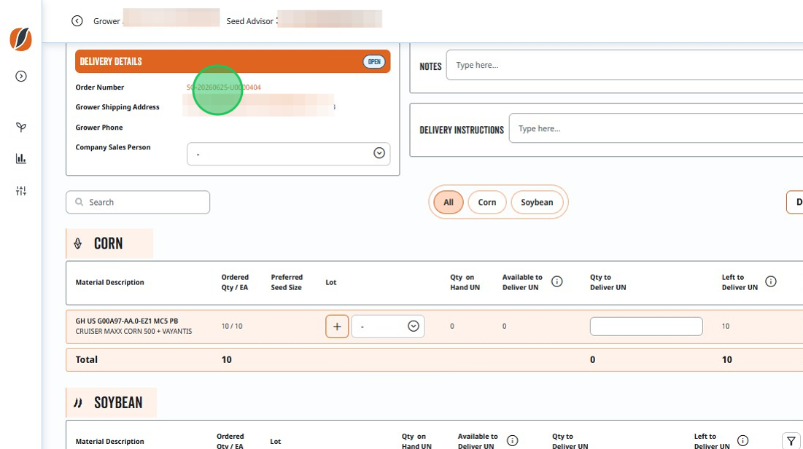Click the Notes text field
Viewport: 803px width, 449px height.
pos(624,65)
